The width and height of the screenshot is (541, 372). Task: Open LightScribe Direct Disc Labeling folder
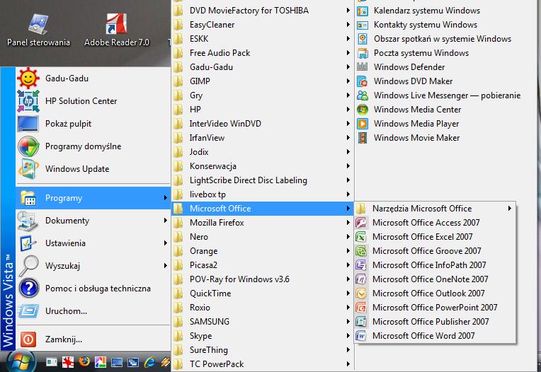click(262, 180)
